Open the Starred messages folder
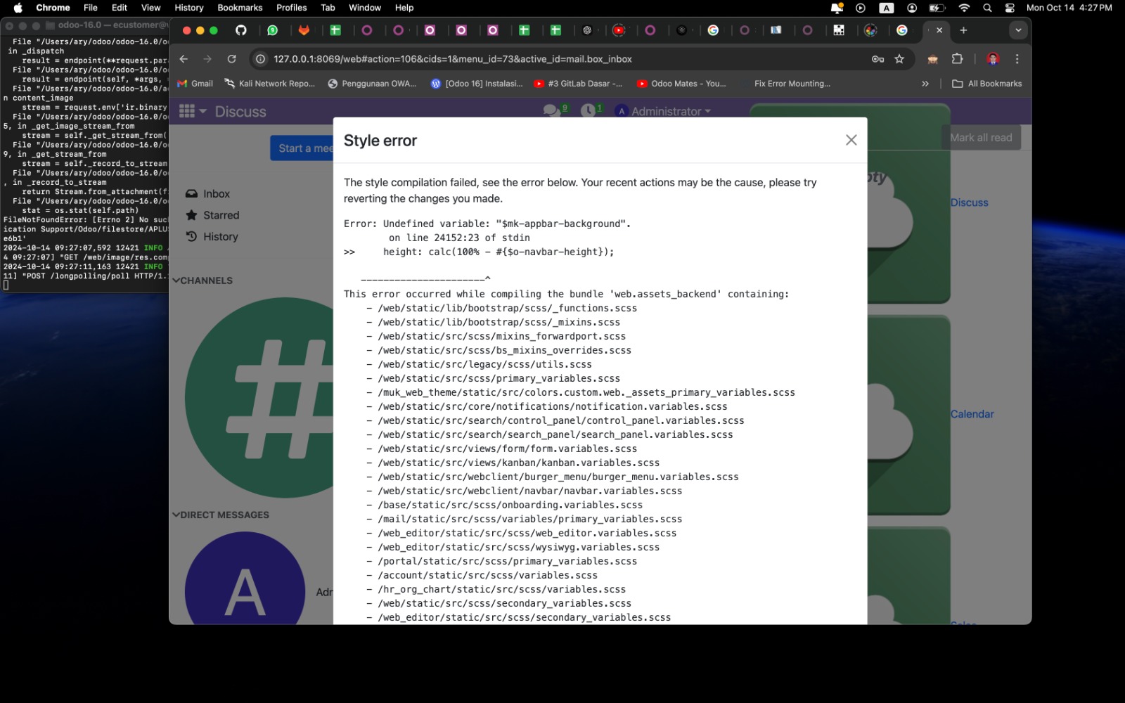This screenshot has height=703, width=1125. click(x=221, y=215)
